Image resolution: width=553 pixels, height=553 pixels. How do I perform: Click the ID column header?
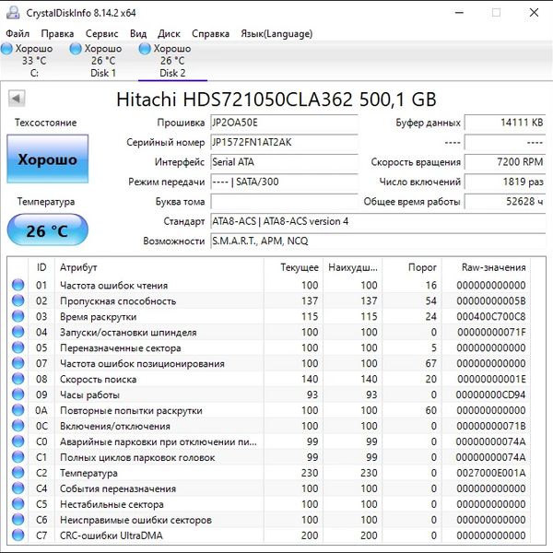click(x=41, y=267)
